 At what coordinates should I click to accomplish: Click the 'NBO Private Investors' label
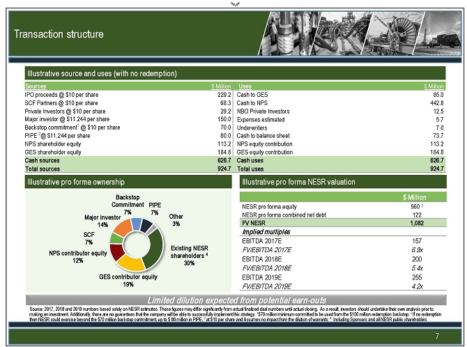(263, 111)
